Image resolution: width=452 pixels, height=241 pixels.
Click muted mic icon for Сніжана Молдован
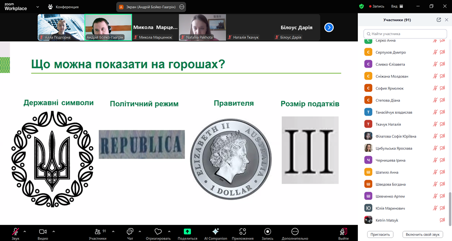[x=435, y=76]
